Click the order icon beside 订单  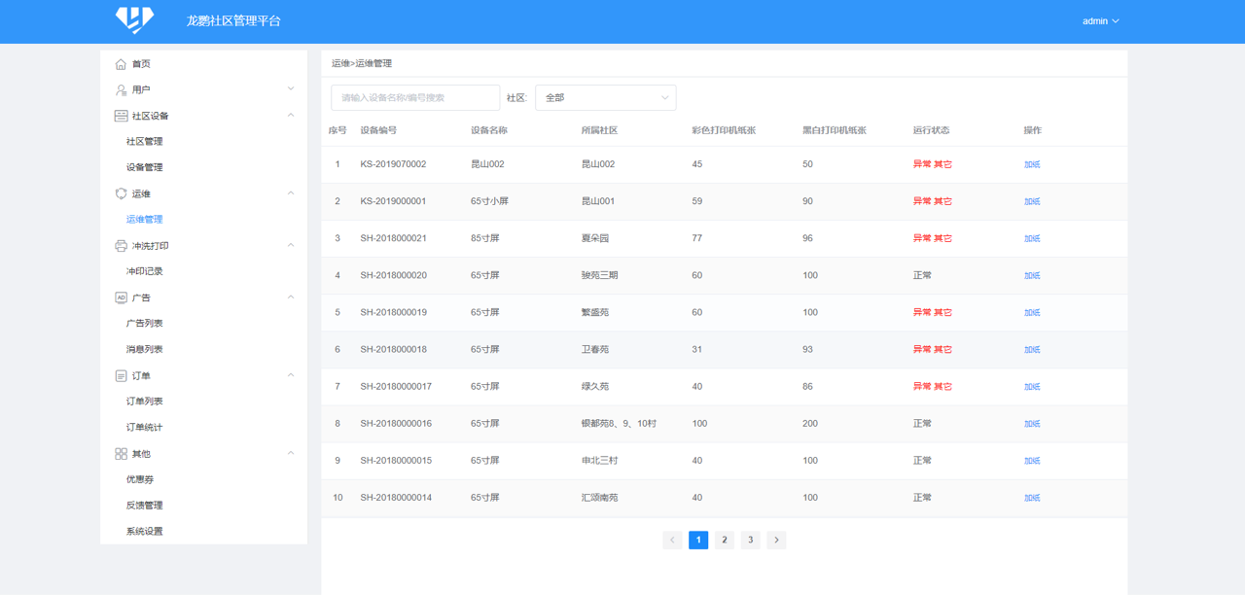coord(121,375)
